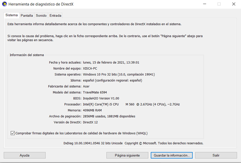The width and height of the screenshot is (241, 163).
Task: Click the 'BIOS:' label
Action: pyautogui.click(x=77, y=98)
